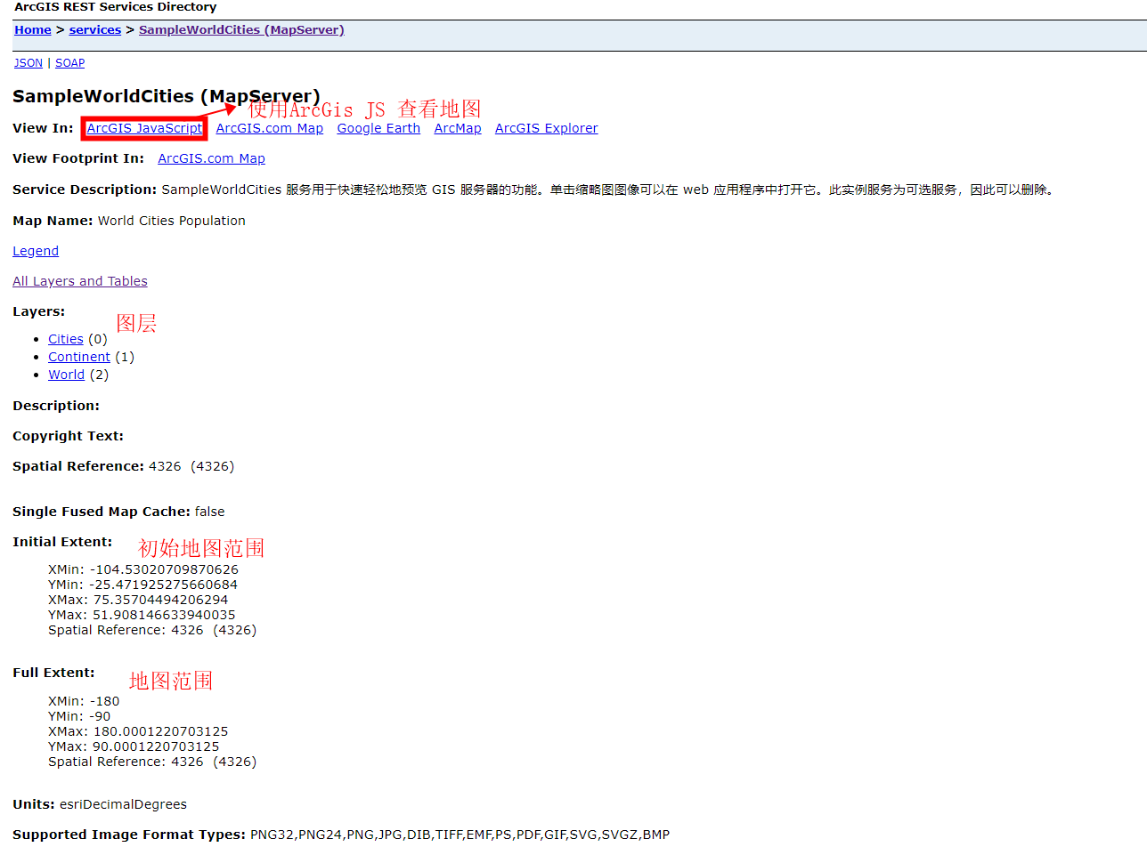Open the Legend link
This screenshot has height=847, width=1147.
coord(36,251)
